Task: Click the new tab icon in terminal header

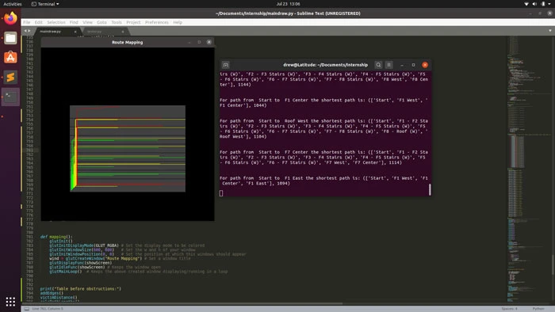Action: coord(225,65)
